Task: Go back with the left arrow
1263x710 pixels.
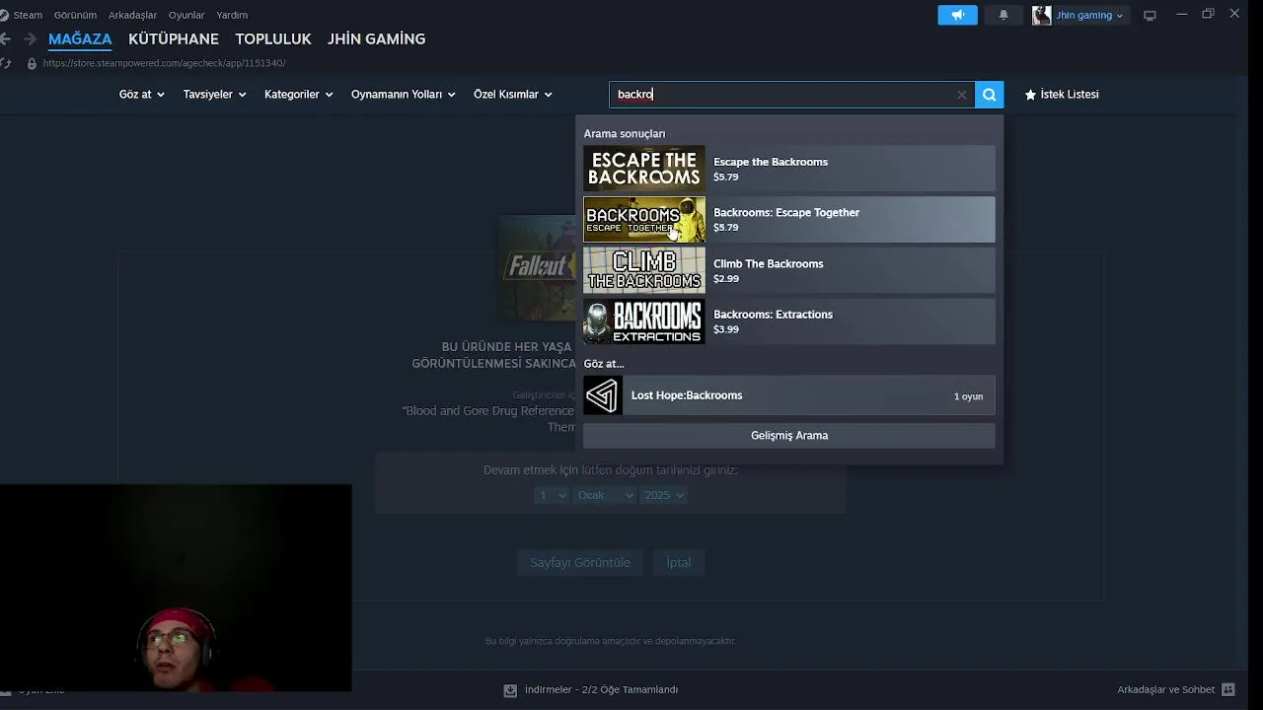Action: click(6, 39)
